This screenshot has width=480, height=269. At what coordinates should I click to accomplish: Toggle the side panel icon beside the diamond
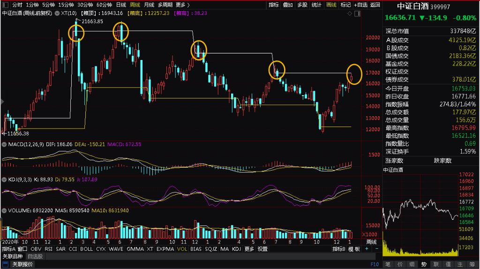[357, 14]
